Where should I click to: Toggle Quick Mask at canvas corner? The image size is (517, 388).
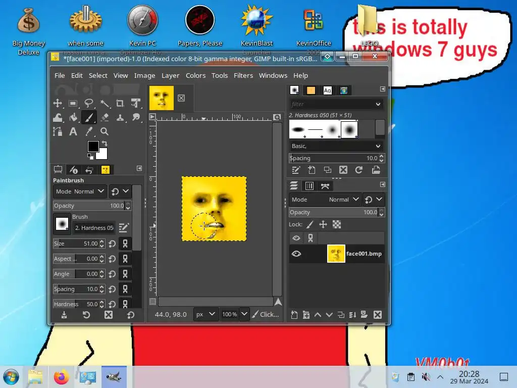tap(152, 301)
